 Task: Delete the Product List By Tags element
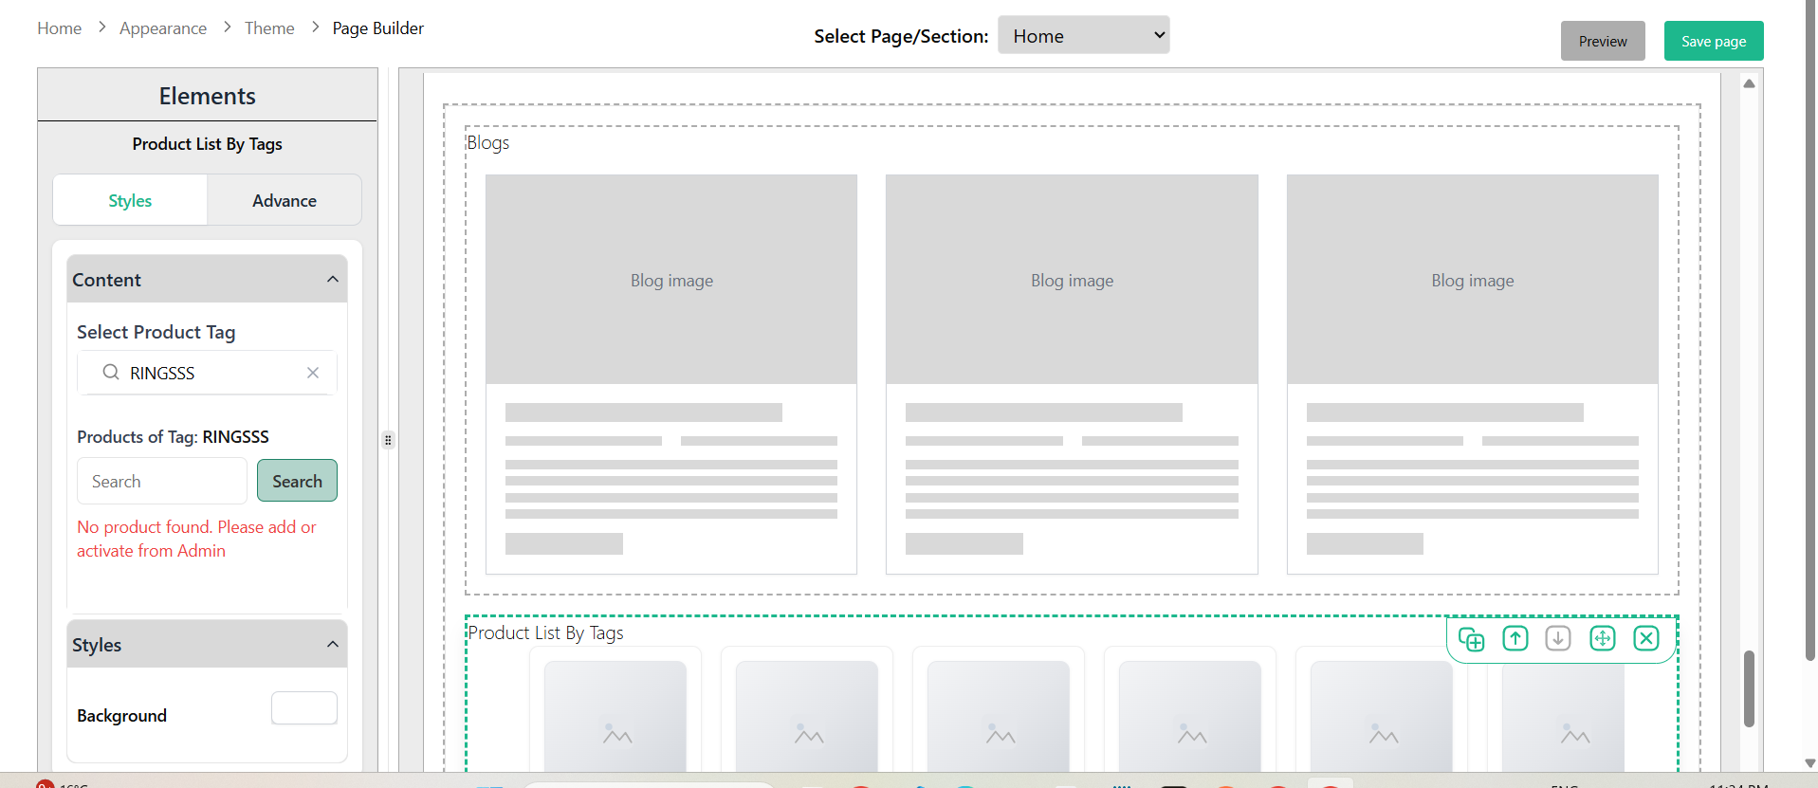point(1646,639)
